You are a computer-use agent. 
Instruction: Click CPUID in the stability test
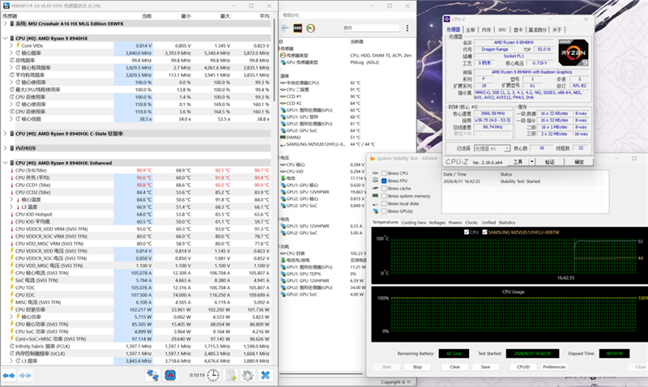(x=523, y=367)
